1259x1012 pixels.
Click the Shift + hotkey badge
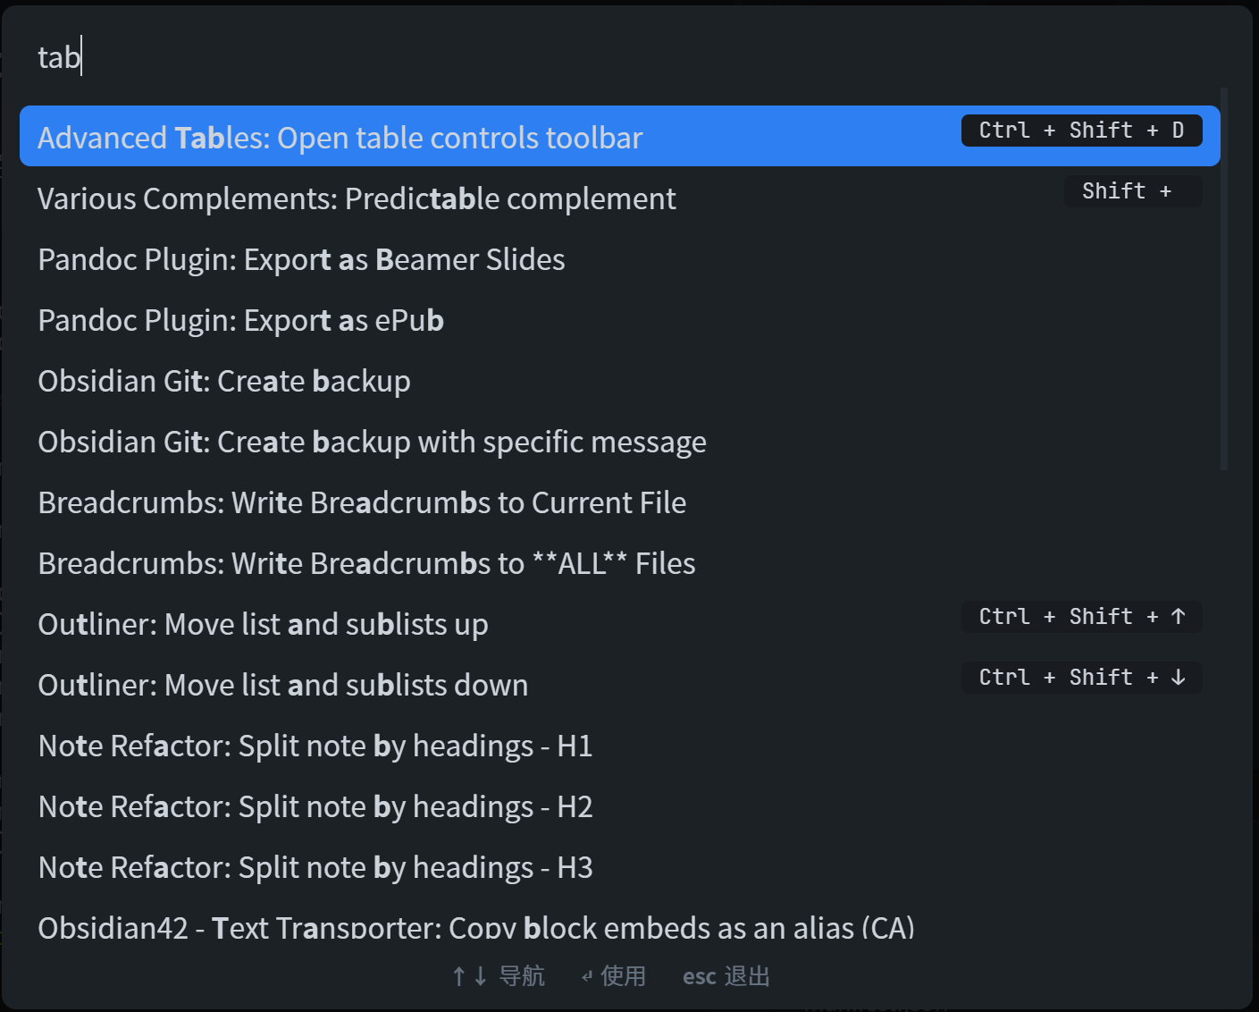[x=1131, y=190]
